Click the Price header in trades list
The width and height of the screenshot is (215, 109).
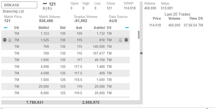pos(157,19)
